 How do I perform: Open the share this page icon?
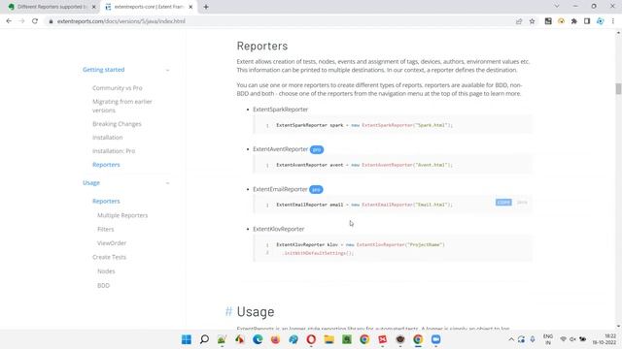pos(519,21)
